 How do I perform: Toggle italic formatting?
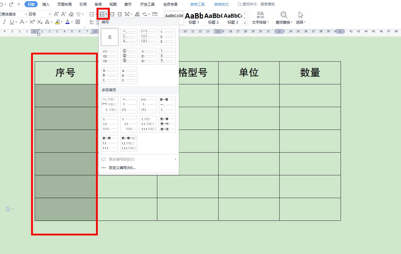pyautogui.click(x=4, y=22)
